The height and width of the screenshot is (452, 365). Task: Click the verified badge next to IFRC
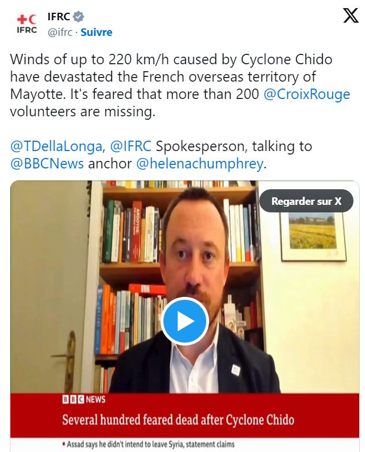[x=78, y=17]
